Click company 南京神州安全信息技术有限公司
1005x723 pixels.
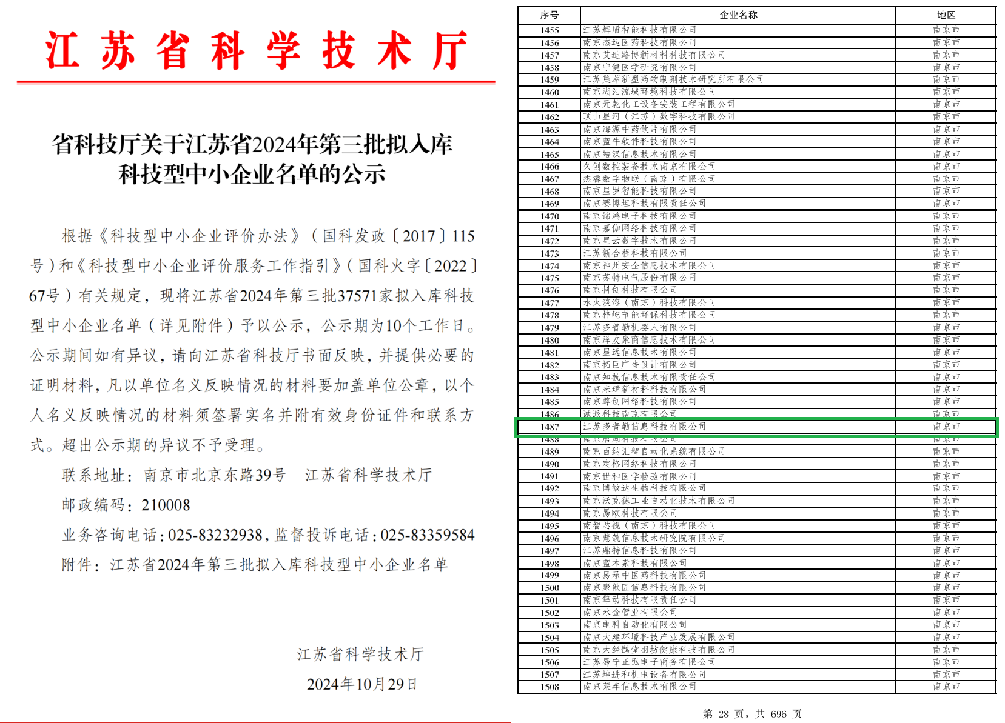point(650,265)
